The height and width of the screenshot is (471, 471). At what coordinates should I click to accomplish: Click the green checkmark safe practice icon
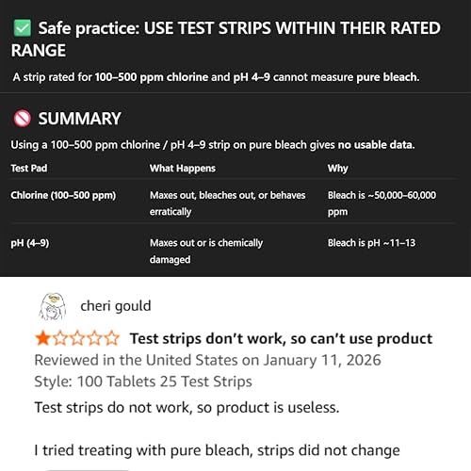tap(23, 28)
